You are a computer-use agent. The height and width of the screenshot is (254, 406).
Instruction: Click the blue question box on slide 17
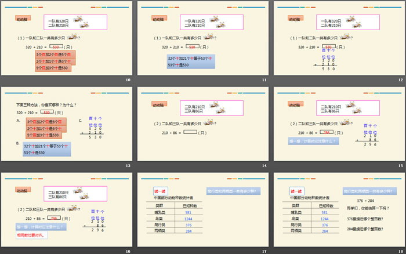point(233,191)
